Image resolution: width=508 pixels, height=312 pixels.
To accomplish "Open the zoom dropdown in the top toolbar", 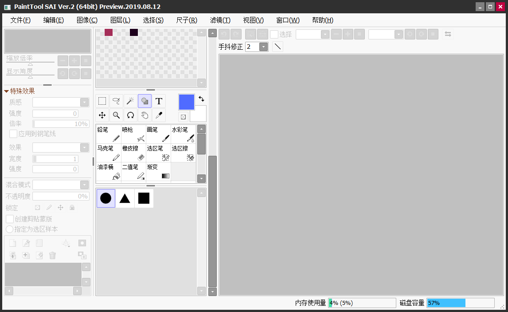I will point(325,34).
